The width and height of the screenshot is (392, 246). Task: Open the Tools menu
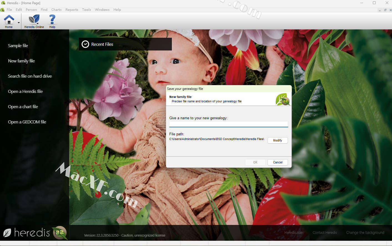tap(86, 10)
